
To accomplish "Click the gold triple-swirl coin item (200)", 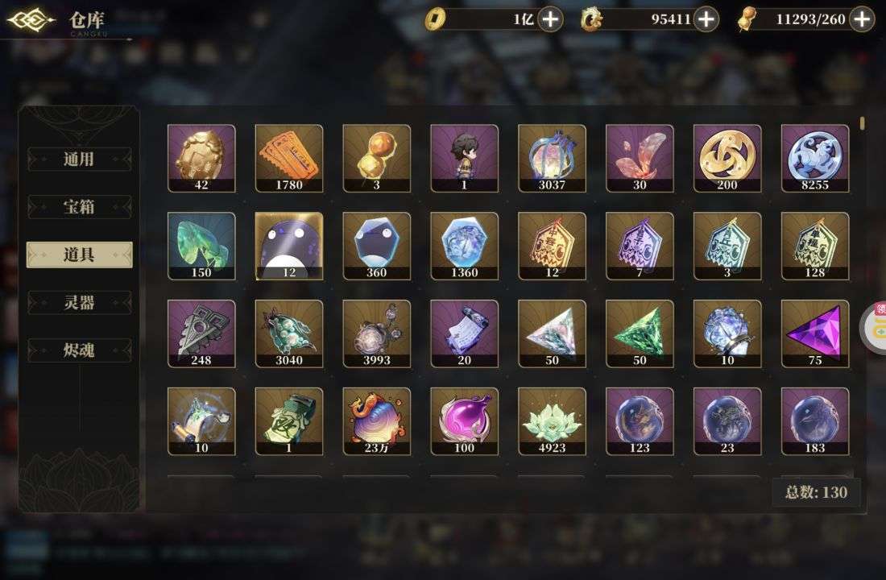I will pyautogui.click(x=727, y=158).
